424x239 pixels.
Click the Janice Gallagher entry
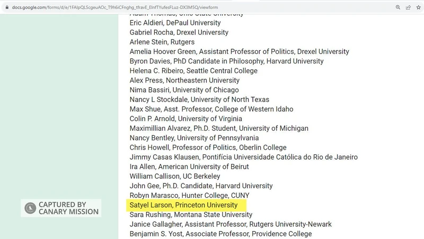point(231,224)
